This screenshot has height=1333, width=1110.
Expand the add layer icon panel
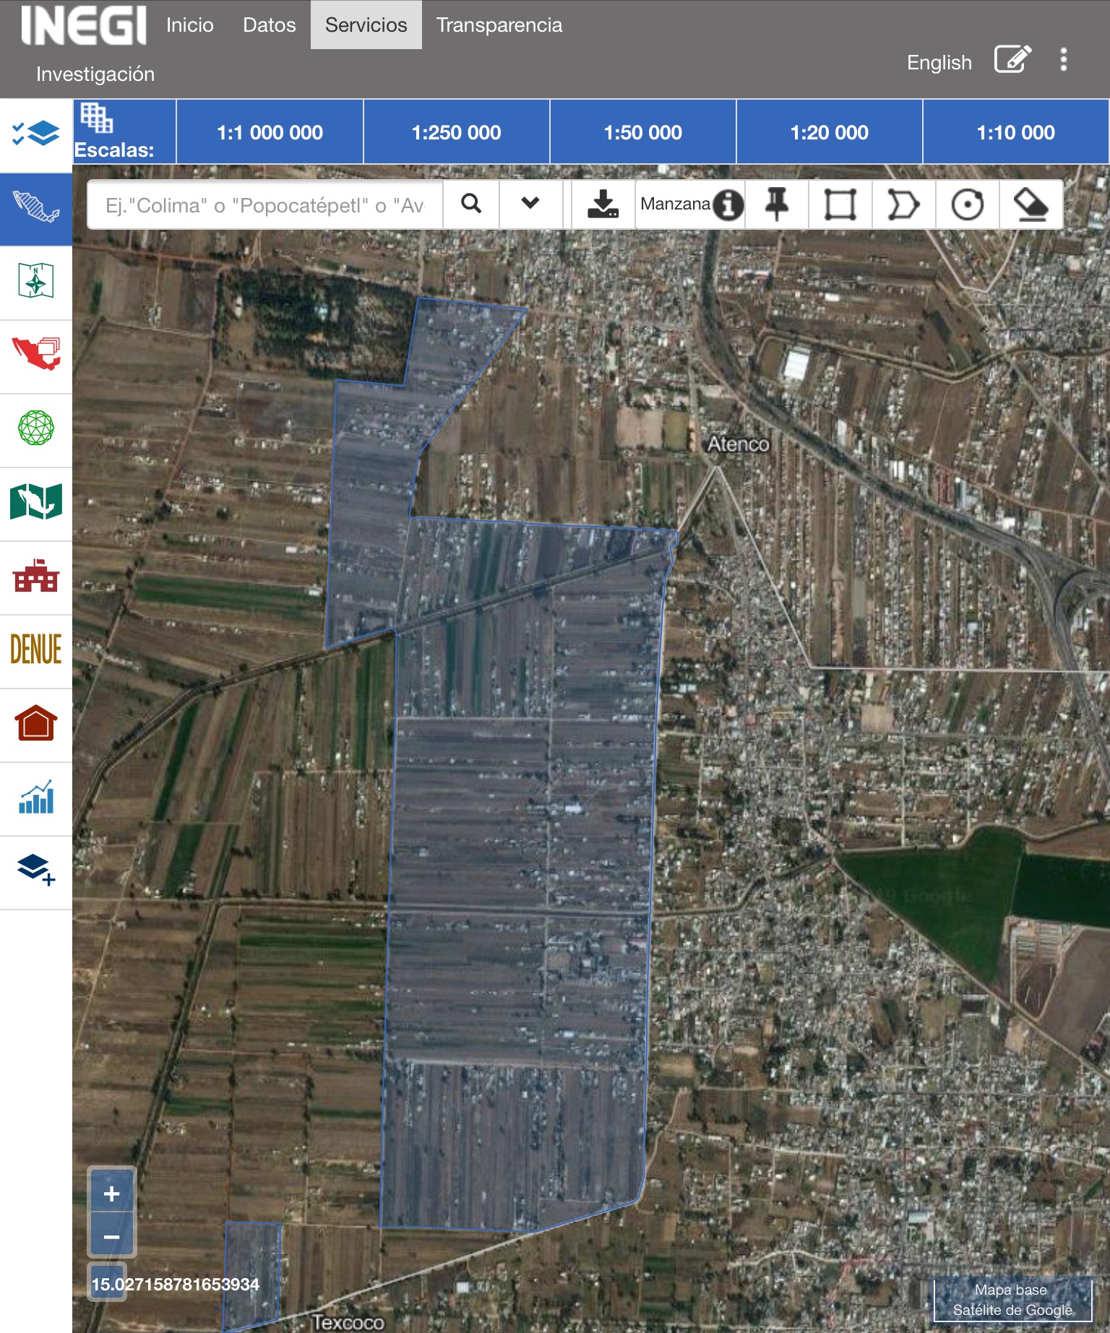point(36,871)
